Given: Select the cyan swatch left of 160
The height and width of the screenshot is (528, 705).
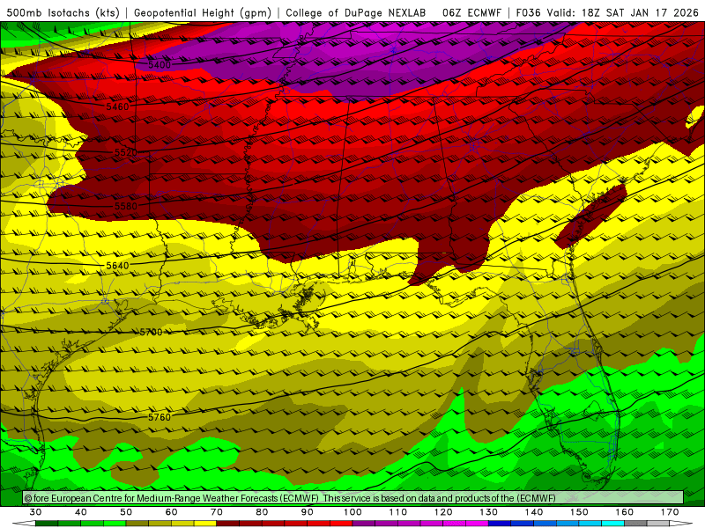Looking at the screenshot, I should coord(613,524).
